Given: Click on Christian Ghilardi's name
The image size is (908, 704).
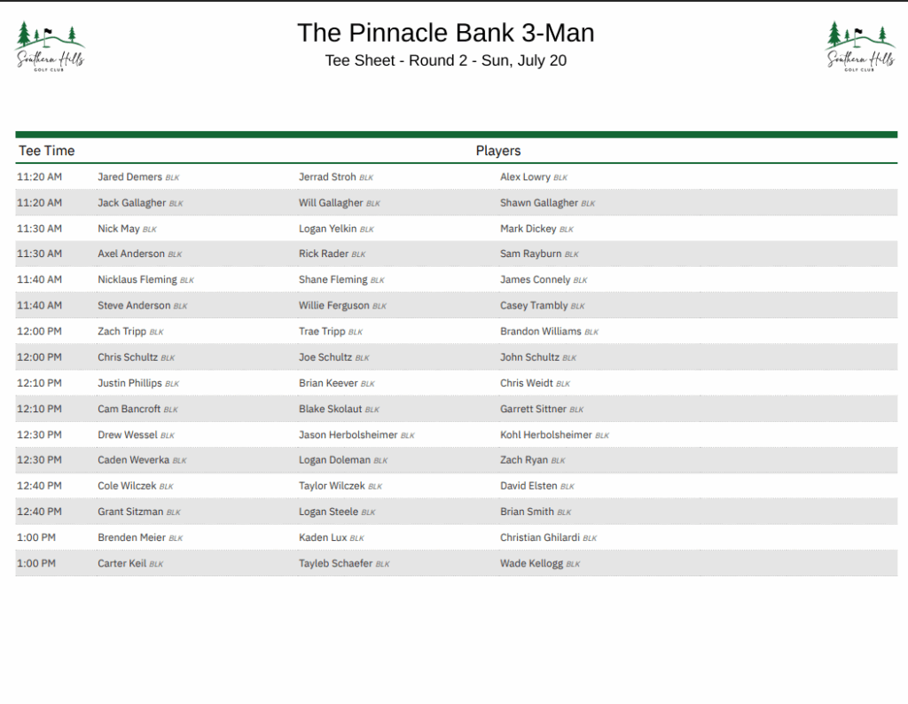Looking at the screenshot, I should point(540,537).
